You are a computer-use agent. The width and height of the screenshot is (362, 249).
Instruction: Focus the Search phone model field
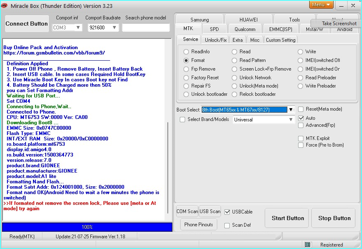pos(146,28)
